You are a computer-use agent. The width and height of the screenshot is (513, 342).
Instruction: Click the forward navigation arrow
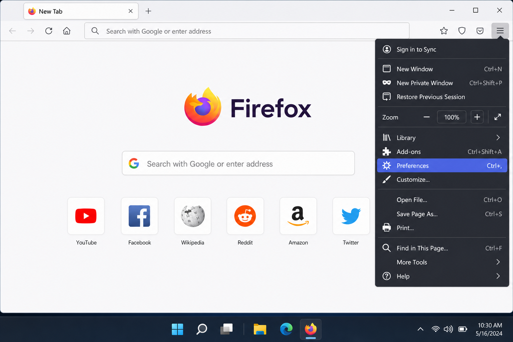click(30, 31)
